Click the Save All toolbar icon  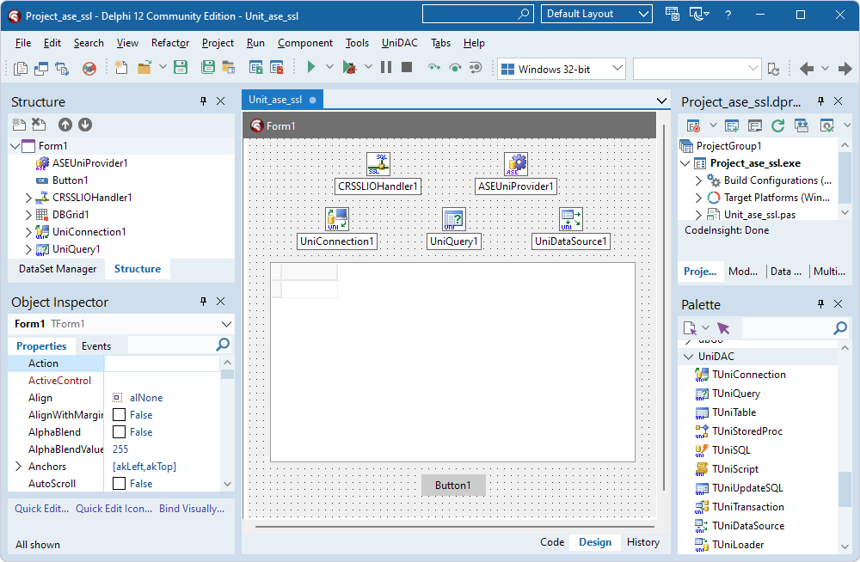207,66
